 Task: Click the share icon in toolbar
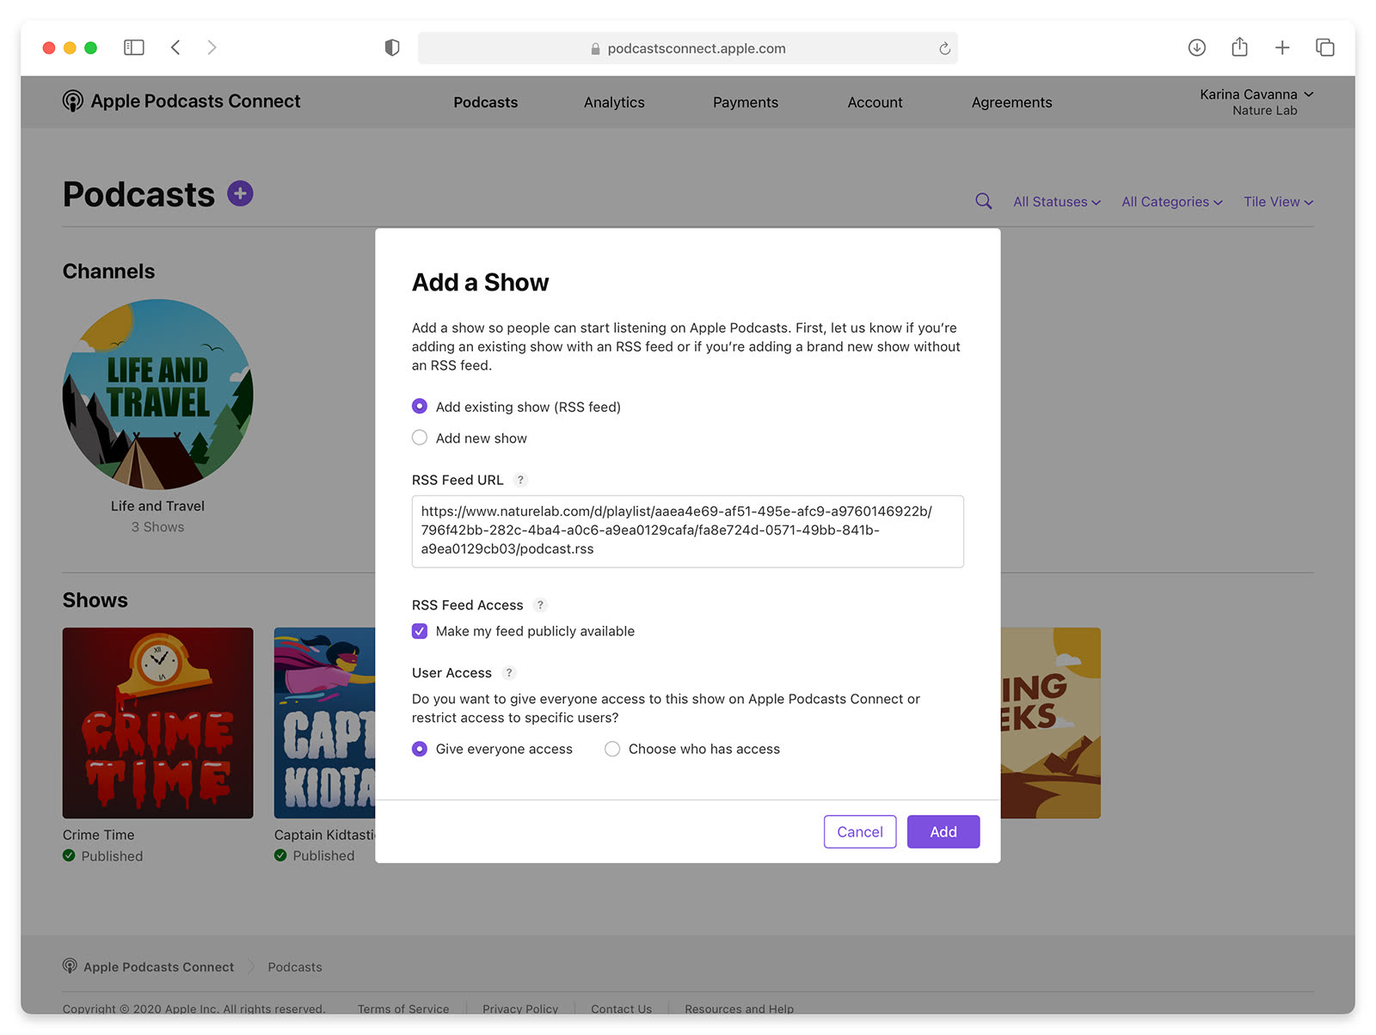[1239, 47]
